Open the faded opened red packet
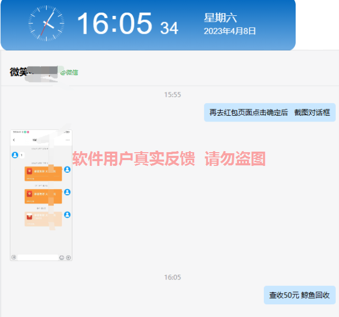Viewport: 339px width, 317px height. pyautogui.click(x=43, y=219)
